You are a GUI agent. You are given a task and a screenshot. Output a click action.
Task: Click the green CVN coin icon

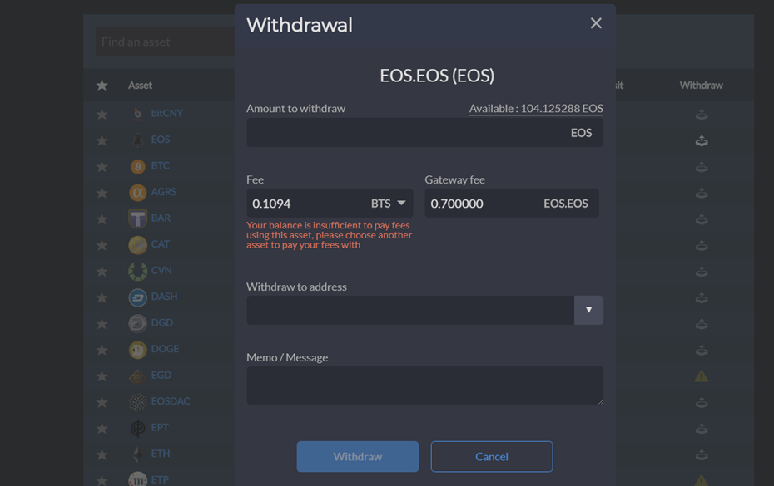[137, 271]
